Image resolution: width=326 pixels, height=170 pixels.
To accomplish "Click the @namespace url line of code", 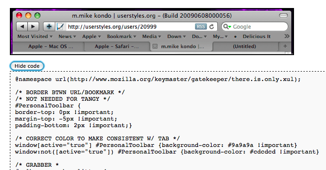I will 158,79.
